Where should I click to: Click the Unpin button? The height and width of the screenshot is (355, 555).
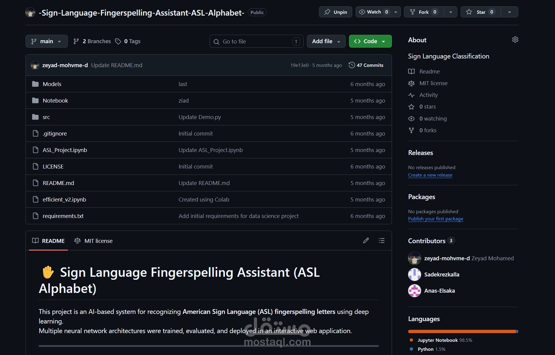(335, 12)
